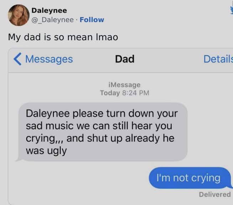Click the tail of Dad's gray bubble

(19, 159)
